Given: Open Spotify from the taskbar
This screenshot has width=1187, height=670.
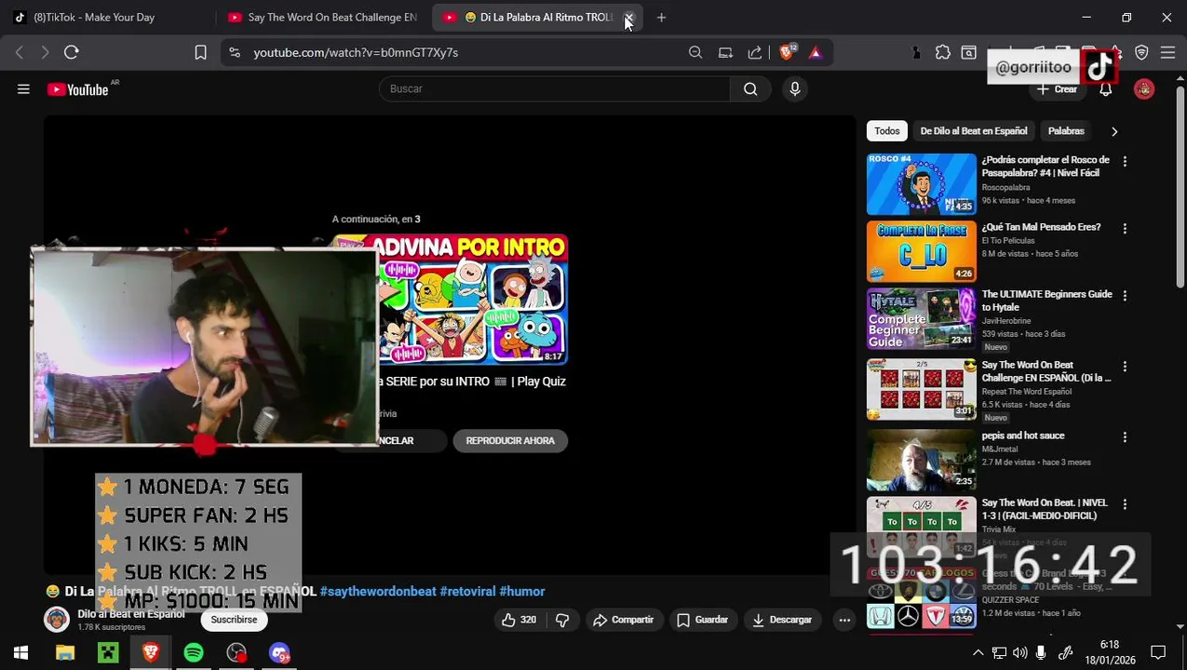Looking at the screenshot, I should 194,653.
